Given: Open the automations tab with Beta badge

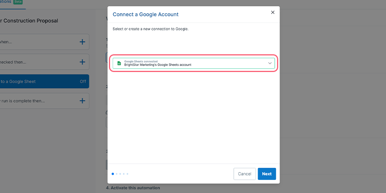Looking at the screenshot, I should point(5,2).
